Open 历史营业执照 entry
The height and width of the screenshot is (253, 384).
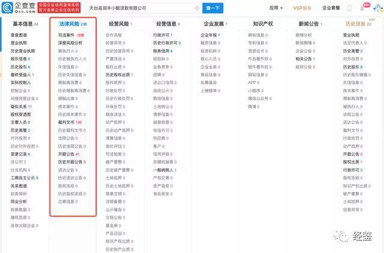tap(23, 51)
